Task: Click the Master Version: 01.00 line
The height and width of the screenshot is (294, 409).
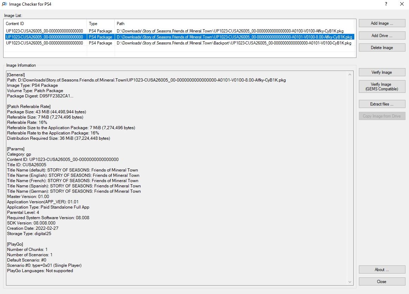Action: click(28, 197)
